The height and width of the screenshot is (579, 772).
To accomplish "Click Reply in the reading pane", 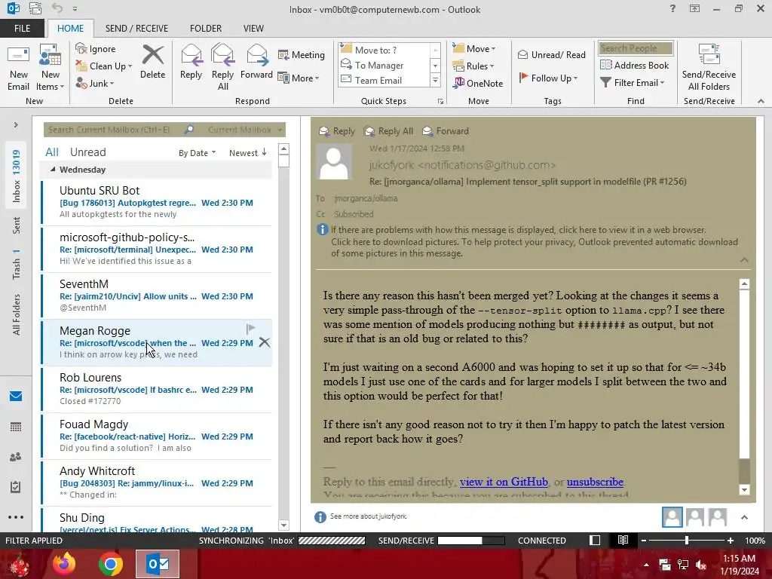I will (x=337, y=131).
